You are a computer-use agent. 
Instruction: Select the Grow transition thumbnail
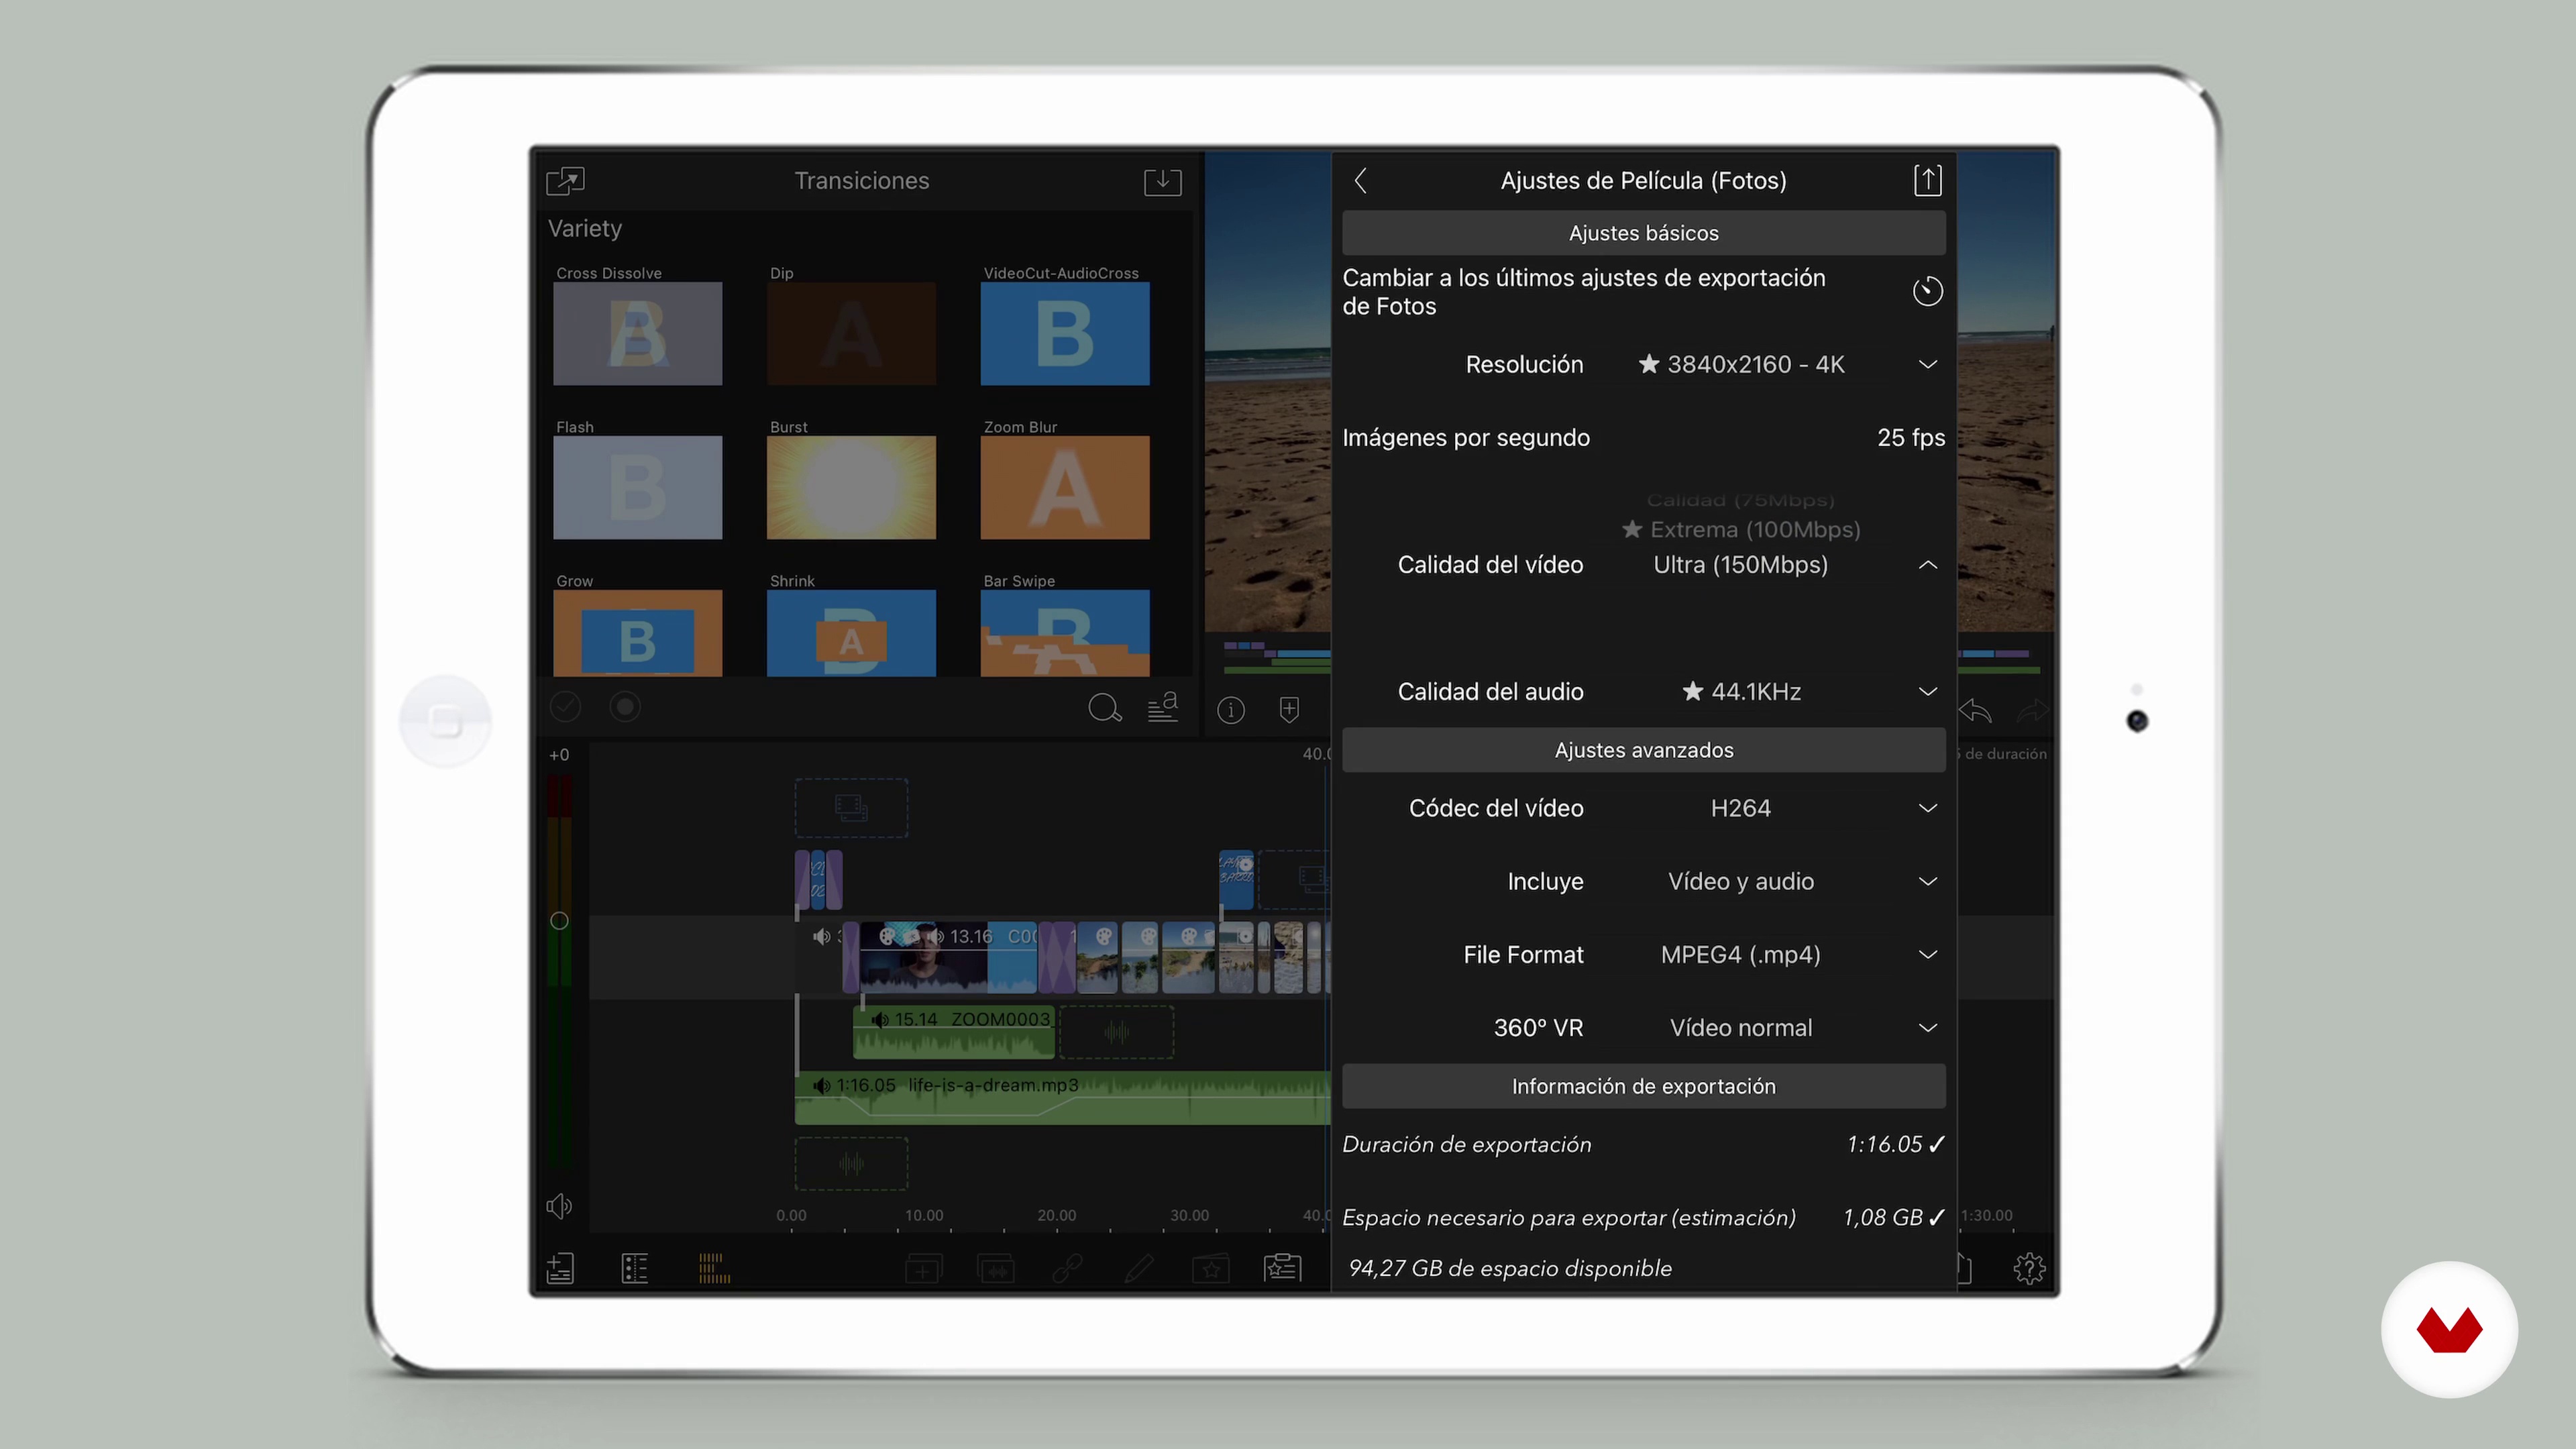(x=637, y=633)
